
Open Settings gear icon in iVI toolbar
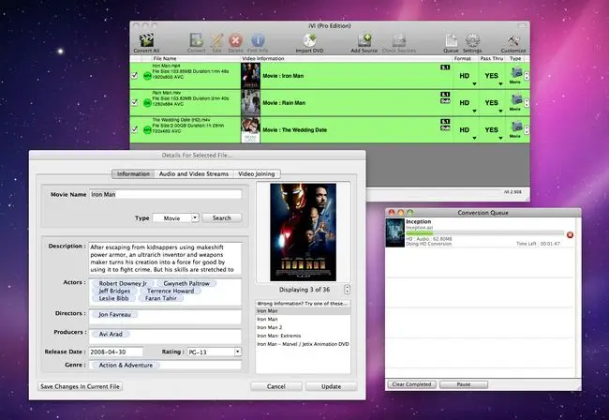tap(472, 40)
